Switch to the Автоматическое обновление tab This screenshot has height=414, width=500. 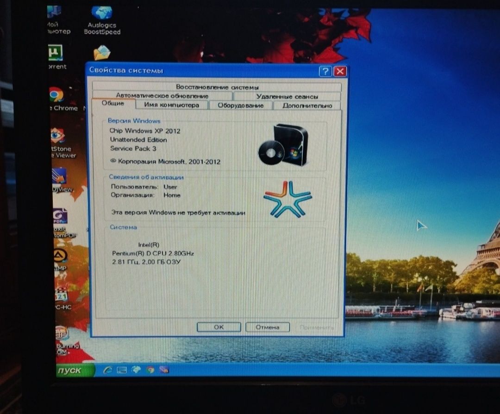pos(162,96)
